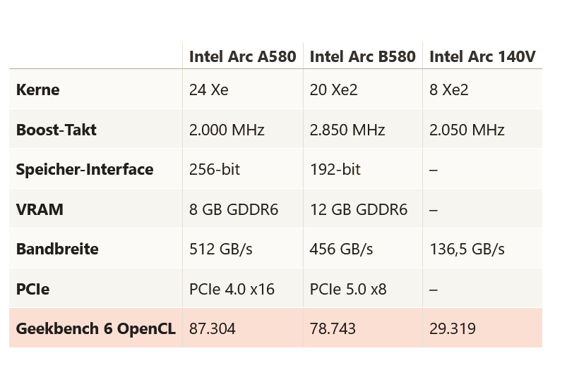Viewport: 567px width, 370px height.
Task: Select the 136,5 GB/s bandwidth cell
Action: pyautogui.click(x=467, y=249)
